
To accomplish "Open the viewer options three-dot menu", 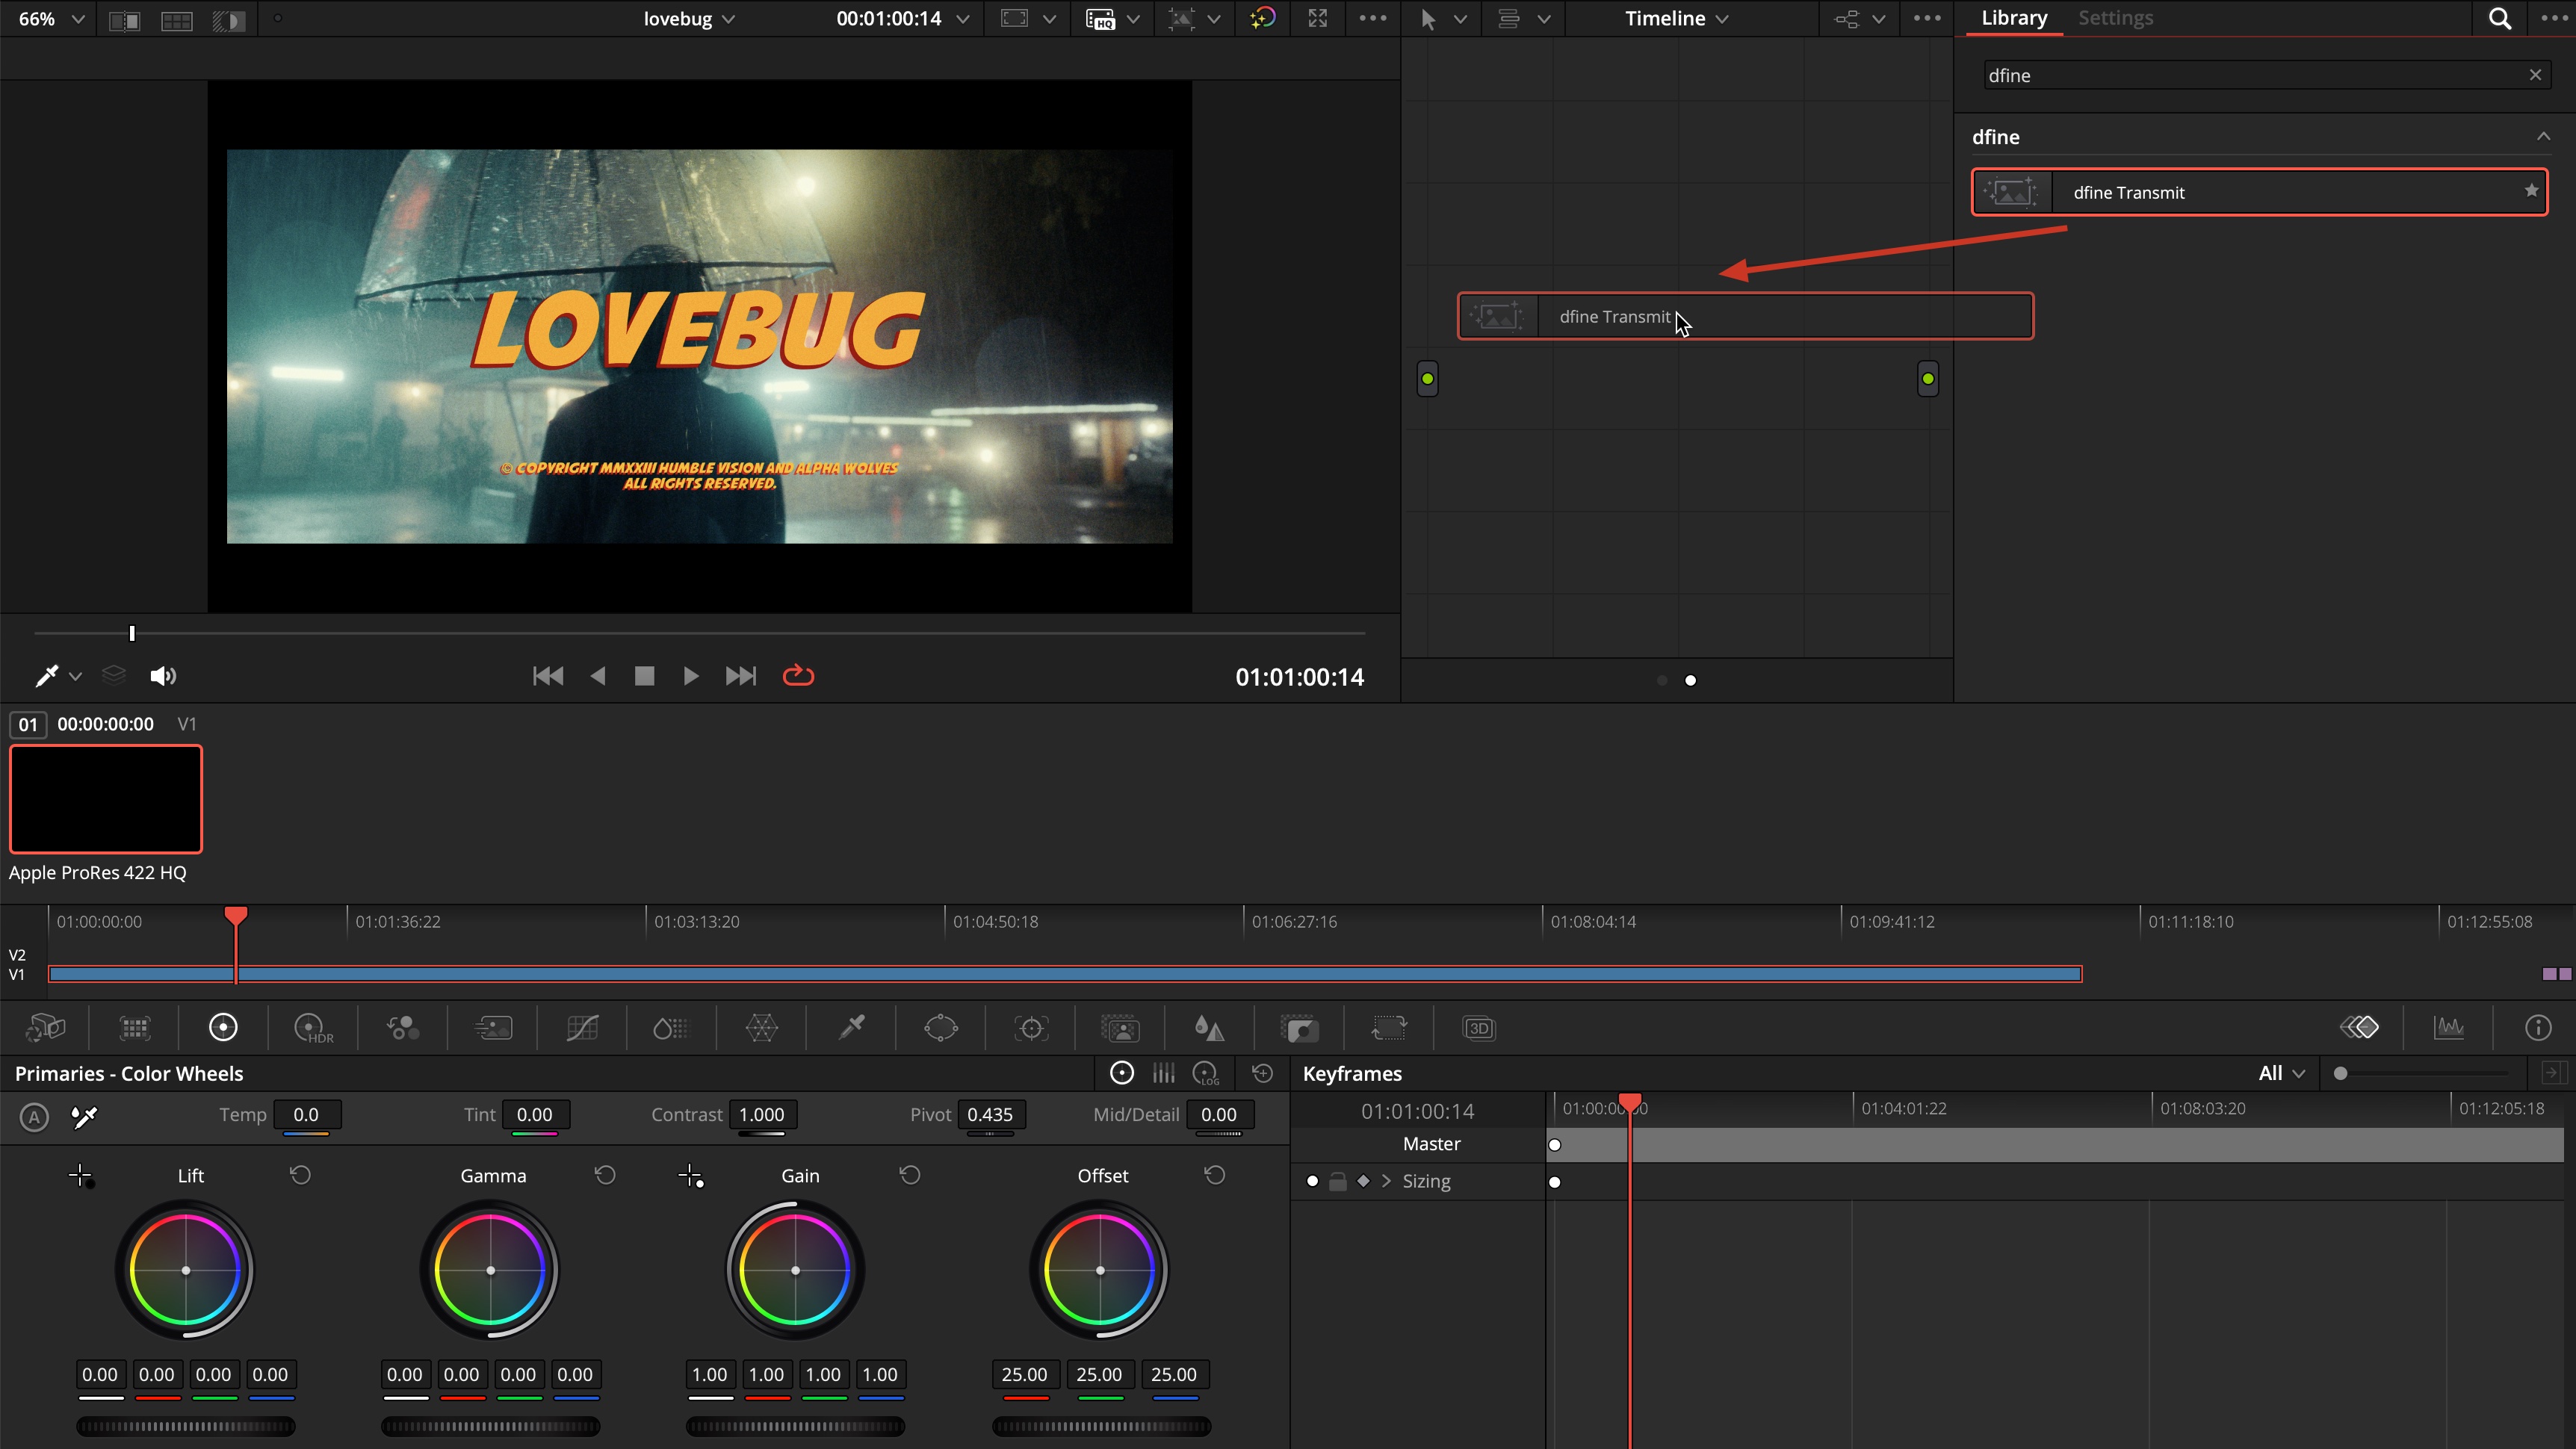I will (x=1373, y=19).
